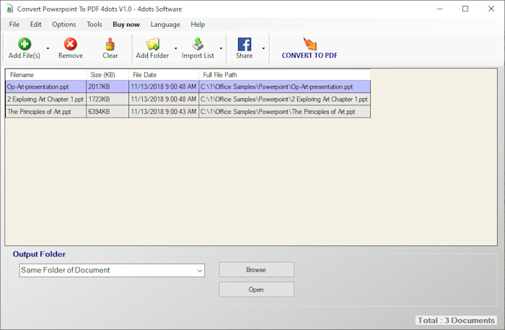Click the app icon in title bar
Image resolution: width=505 pixels, height=330 pixels.
(9, 9)
